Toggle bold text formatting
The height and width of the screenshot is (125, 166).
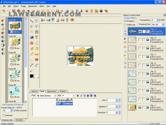pos(78,96)
